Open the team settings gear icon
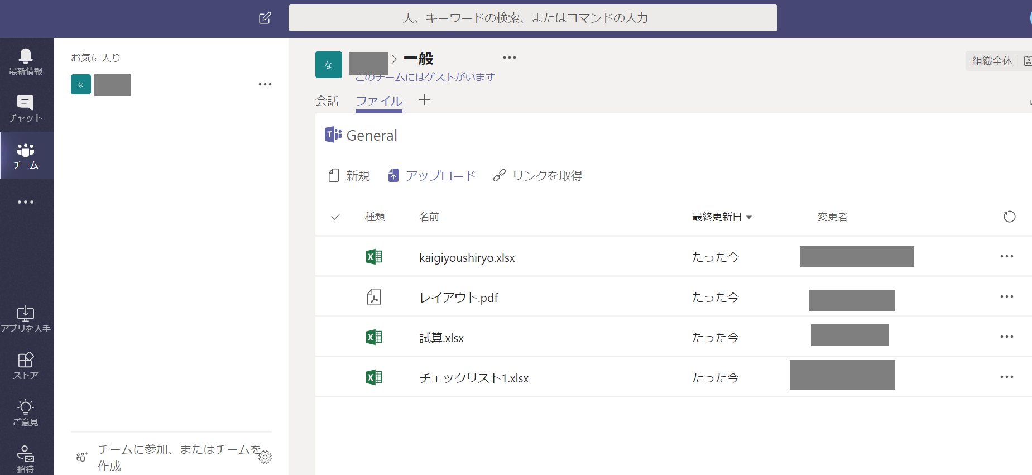1032x475 pixels. (x=265, y=457)
